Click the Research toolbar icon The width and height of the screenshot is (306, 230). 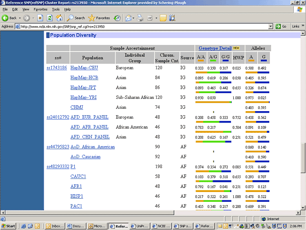172,18
